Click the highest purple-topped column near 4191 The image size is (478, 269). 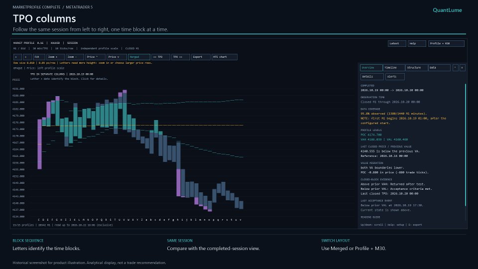click(124, 110)
